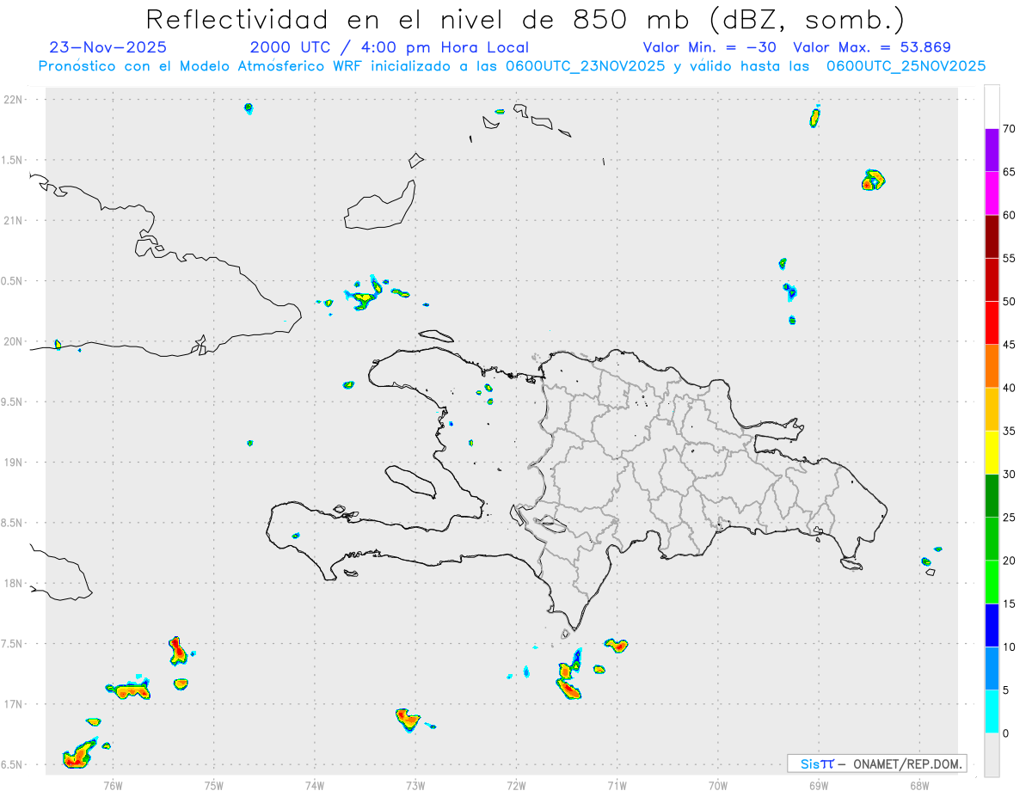Select the "Valor Max. = 53.869" text

pos(872,47)
